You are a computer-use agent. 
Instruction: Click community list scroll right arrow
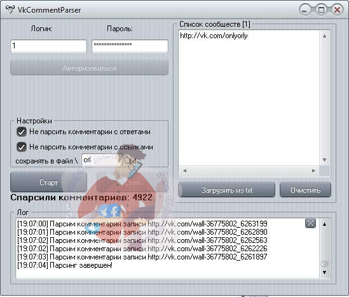click(313, 170)
